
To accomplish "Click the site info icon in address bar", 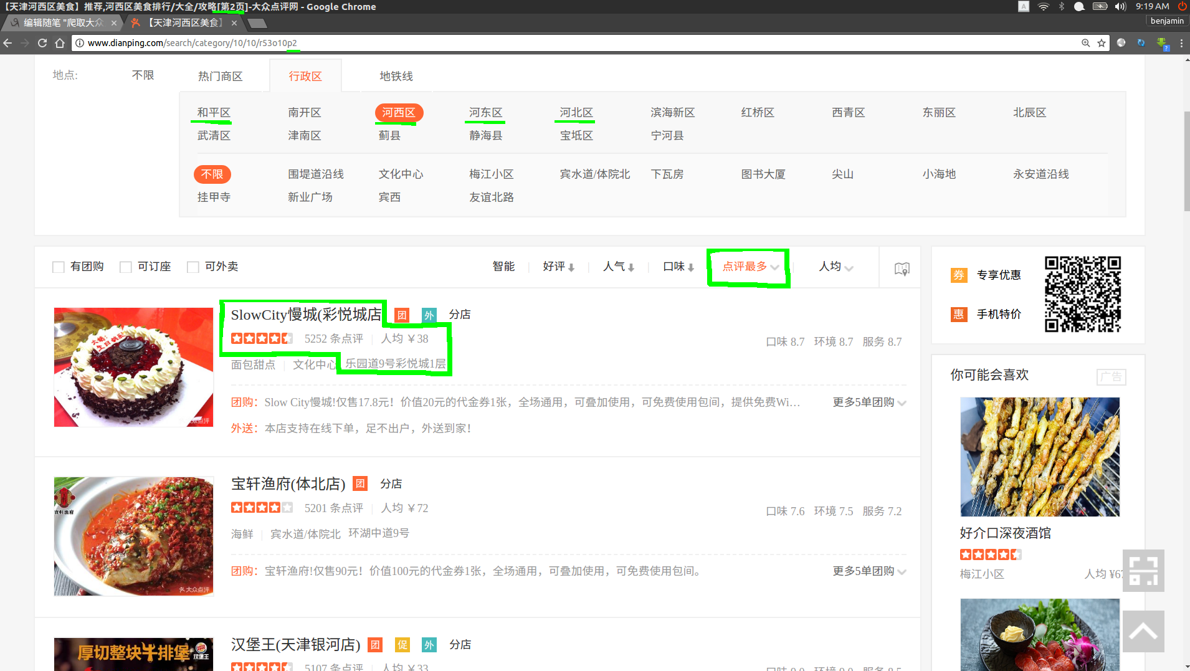I will [80, 43].
